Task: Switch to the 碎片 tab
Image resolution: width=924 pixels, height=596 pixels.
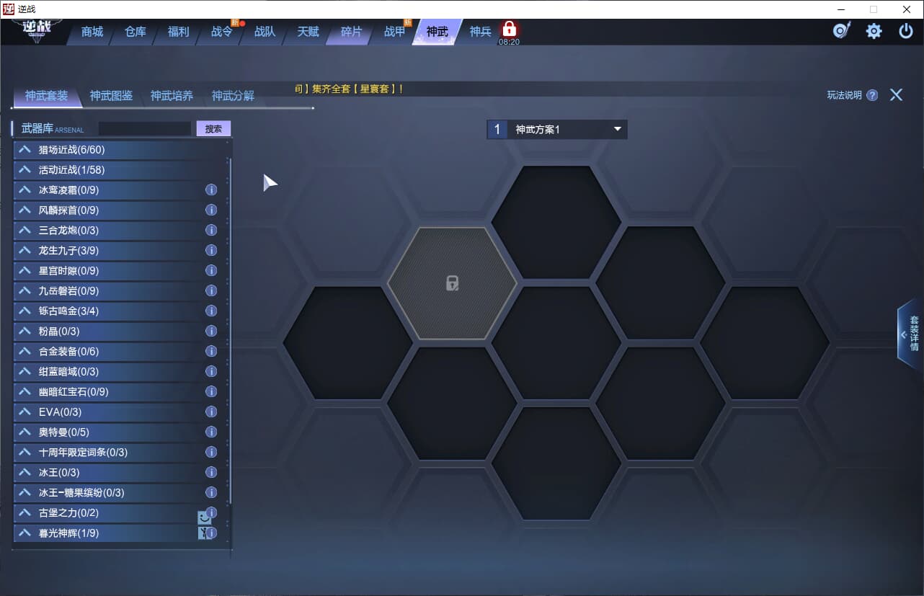Action: (x=352, y=32)
